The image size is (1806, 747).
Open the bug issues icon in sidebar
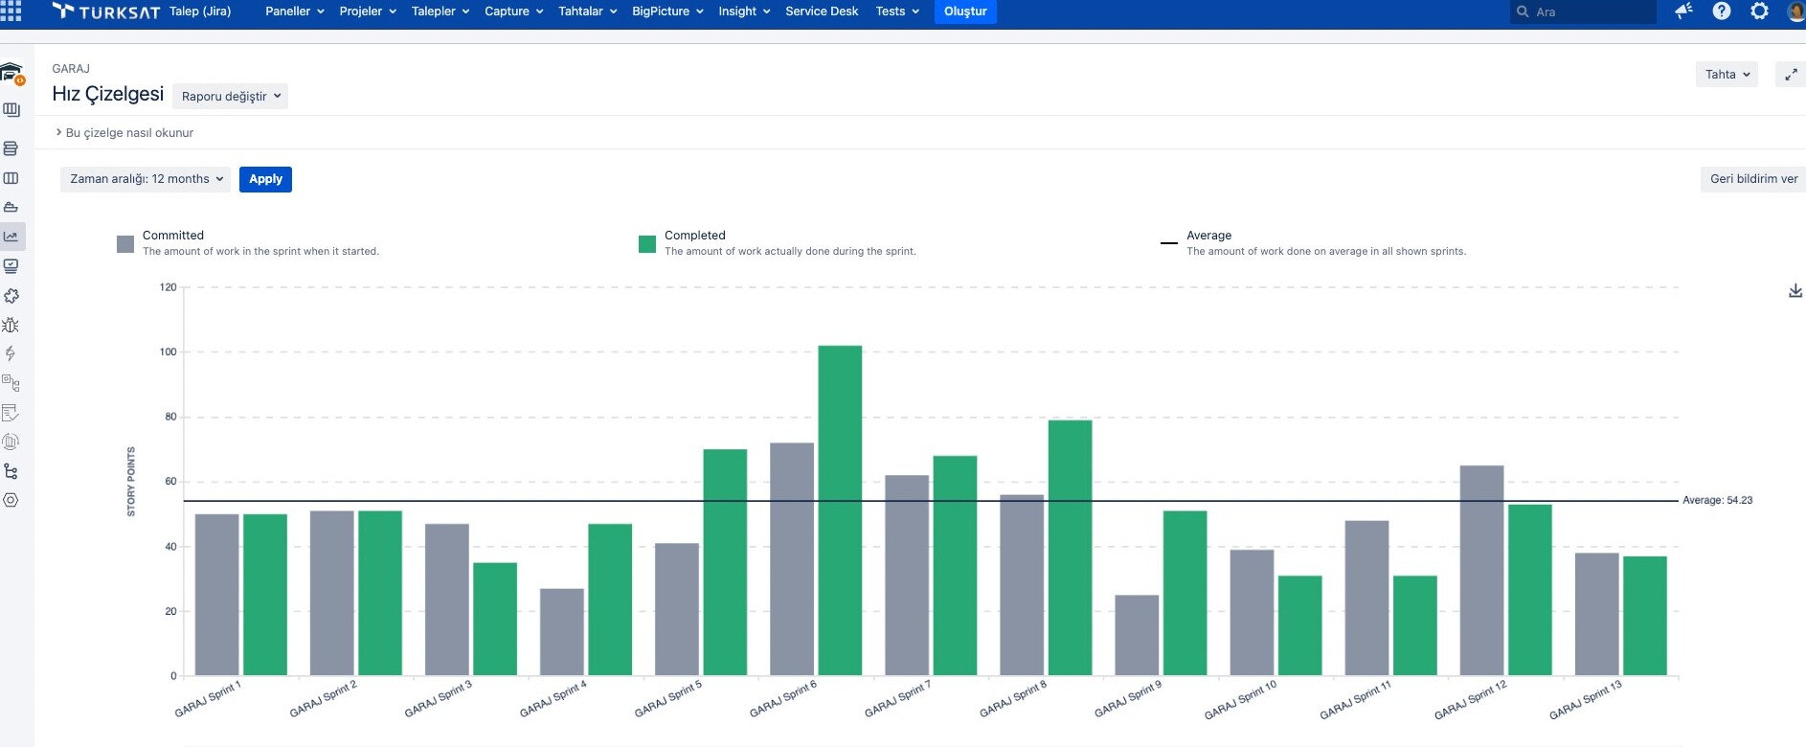click(11, 326)
